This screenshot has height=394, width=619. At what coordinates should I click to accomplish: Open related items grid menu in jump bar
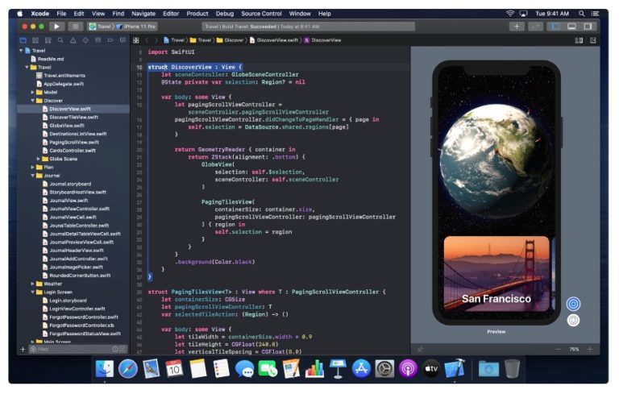coord(135,40)
